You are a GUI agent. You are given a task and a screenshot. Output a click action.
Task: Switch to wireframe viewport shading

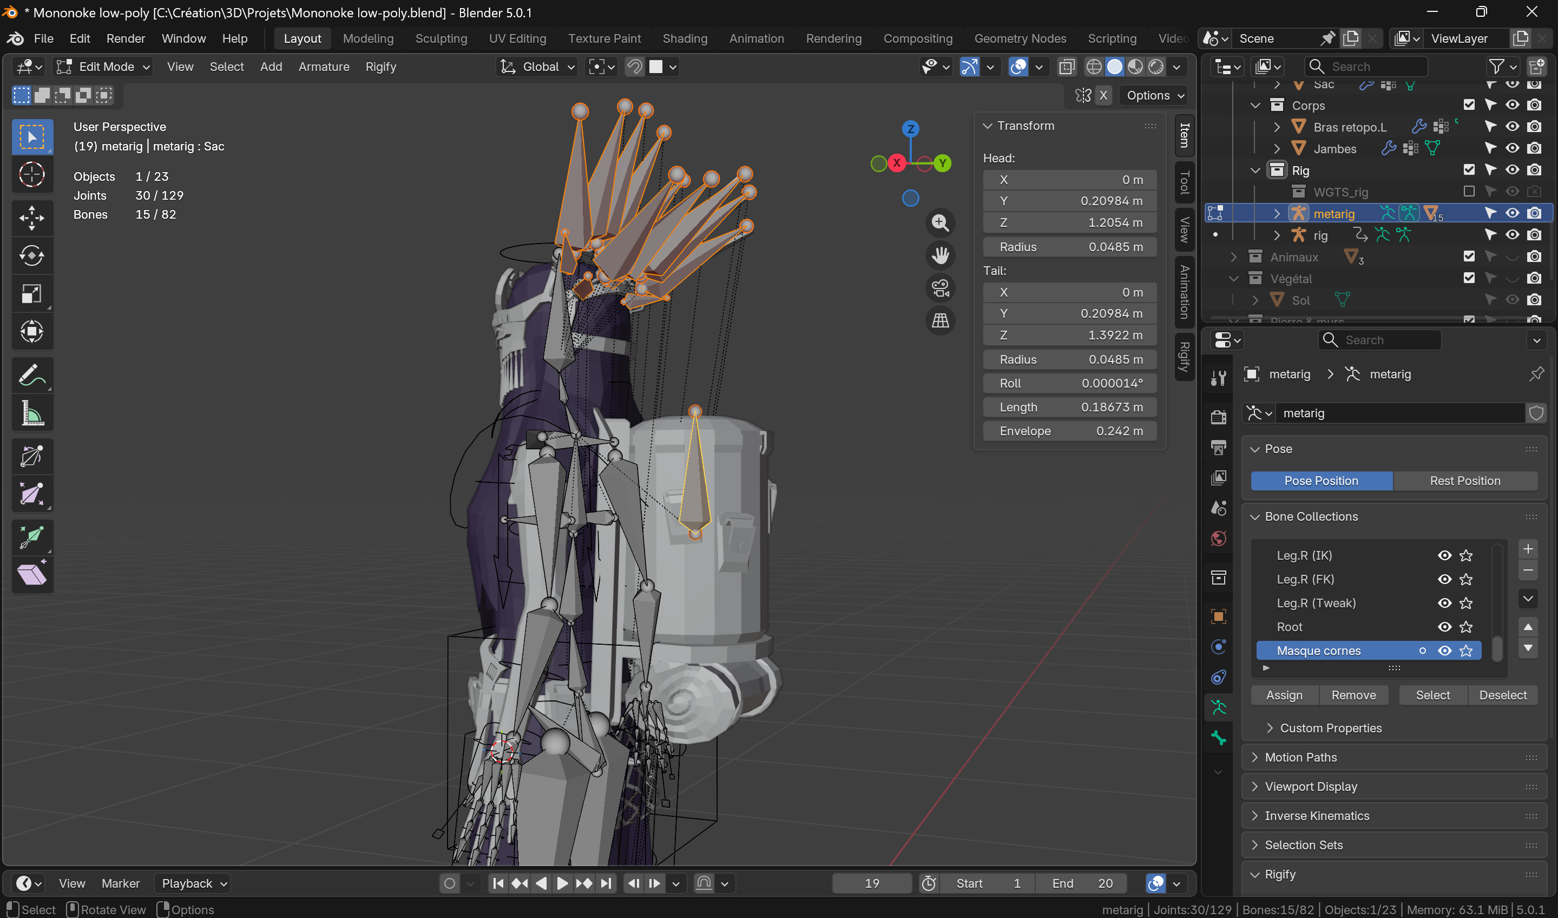1094,66
